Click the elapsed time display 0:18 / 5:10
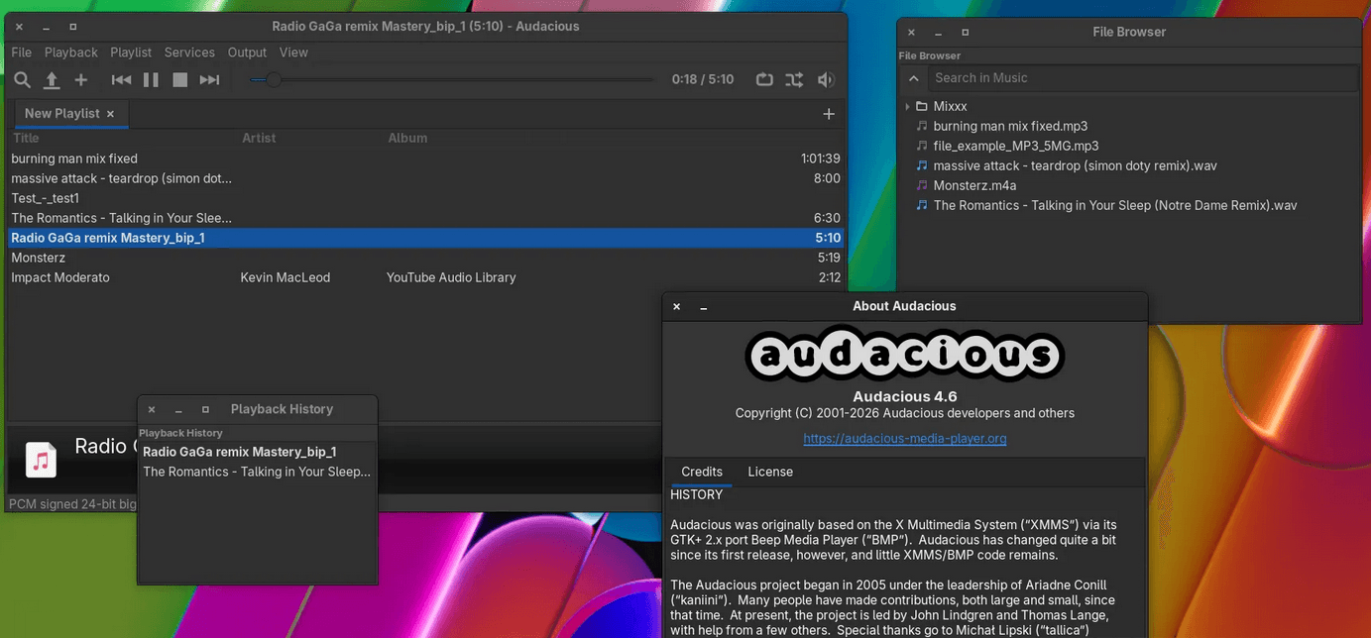Image resolution: width=1372 pixels, height=638 pixels. [703, 79]
